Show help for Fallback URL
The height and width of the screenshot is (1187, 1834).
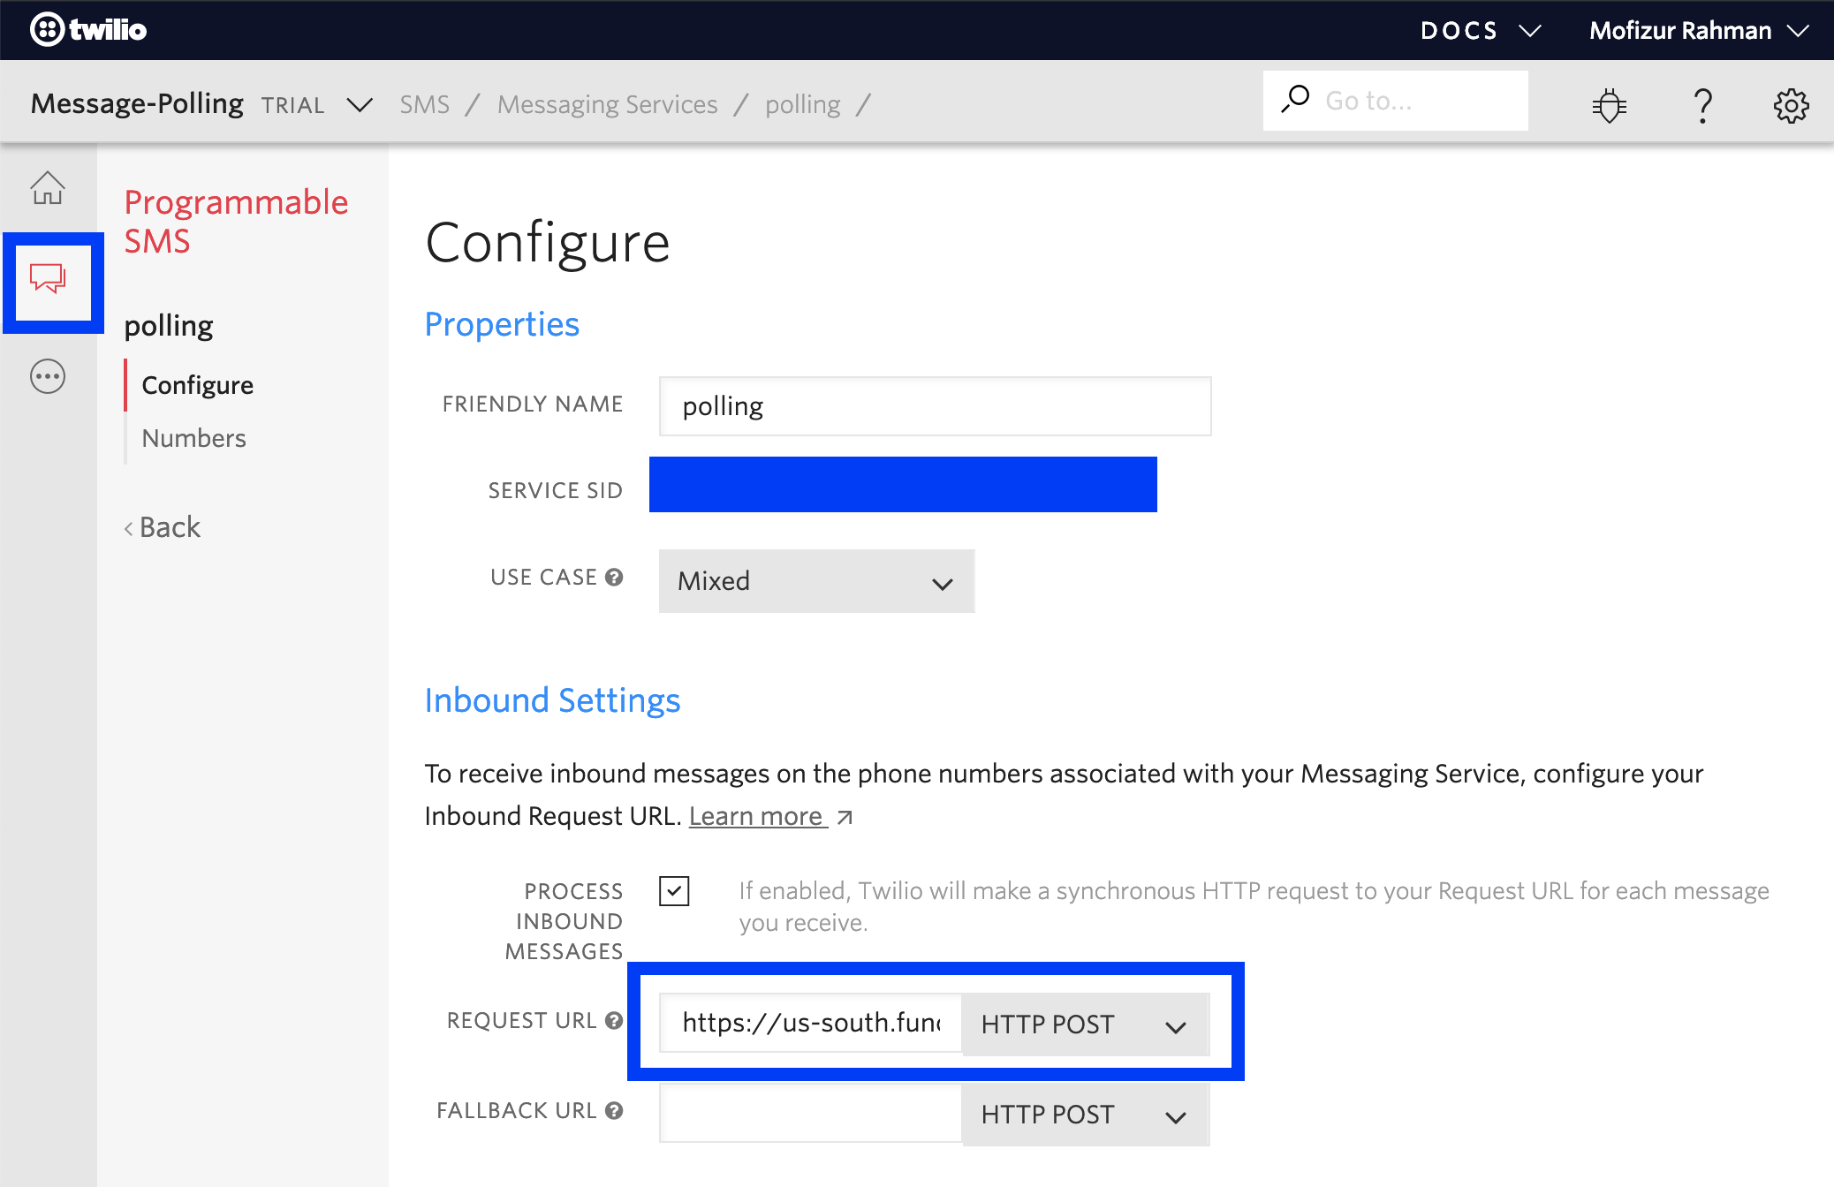(614, 1111)
